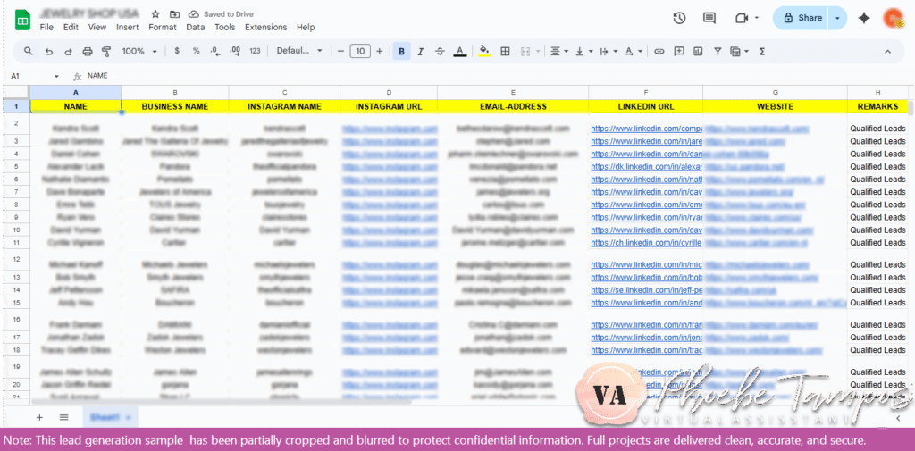Open the number format 123 menu
The width and height of the screenshot is (915, 451).
pyautogui.click(x=255, y=51)
